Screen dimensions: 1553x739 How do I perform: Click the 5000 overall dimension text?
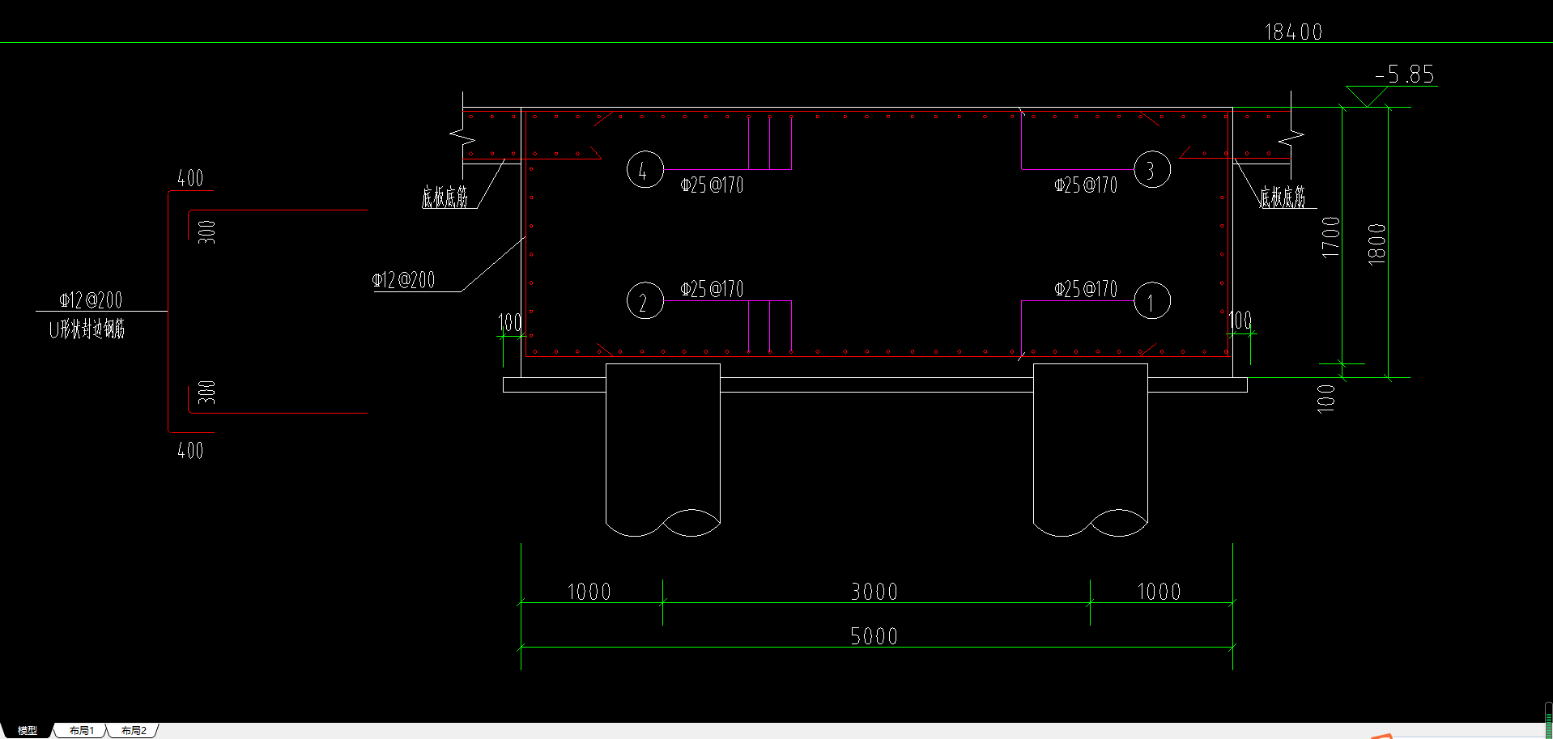[x=874, y=636]
